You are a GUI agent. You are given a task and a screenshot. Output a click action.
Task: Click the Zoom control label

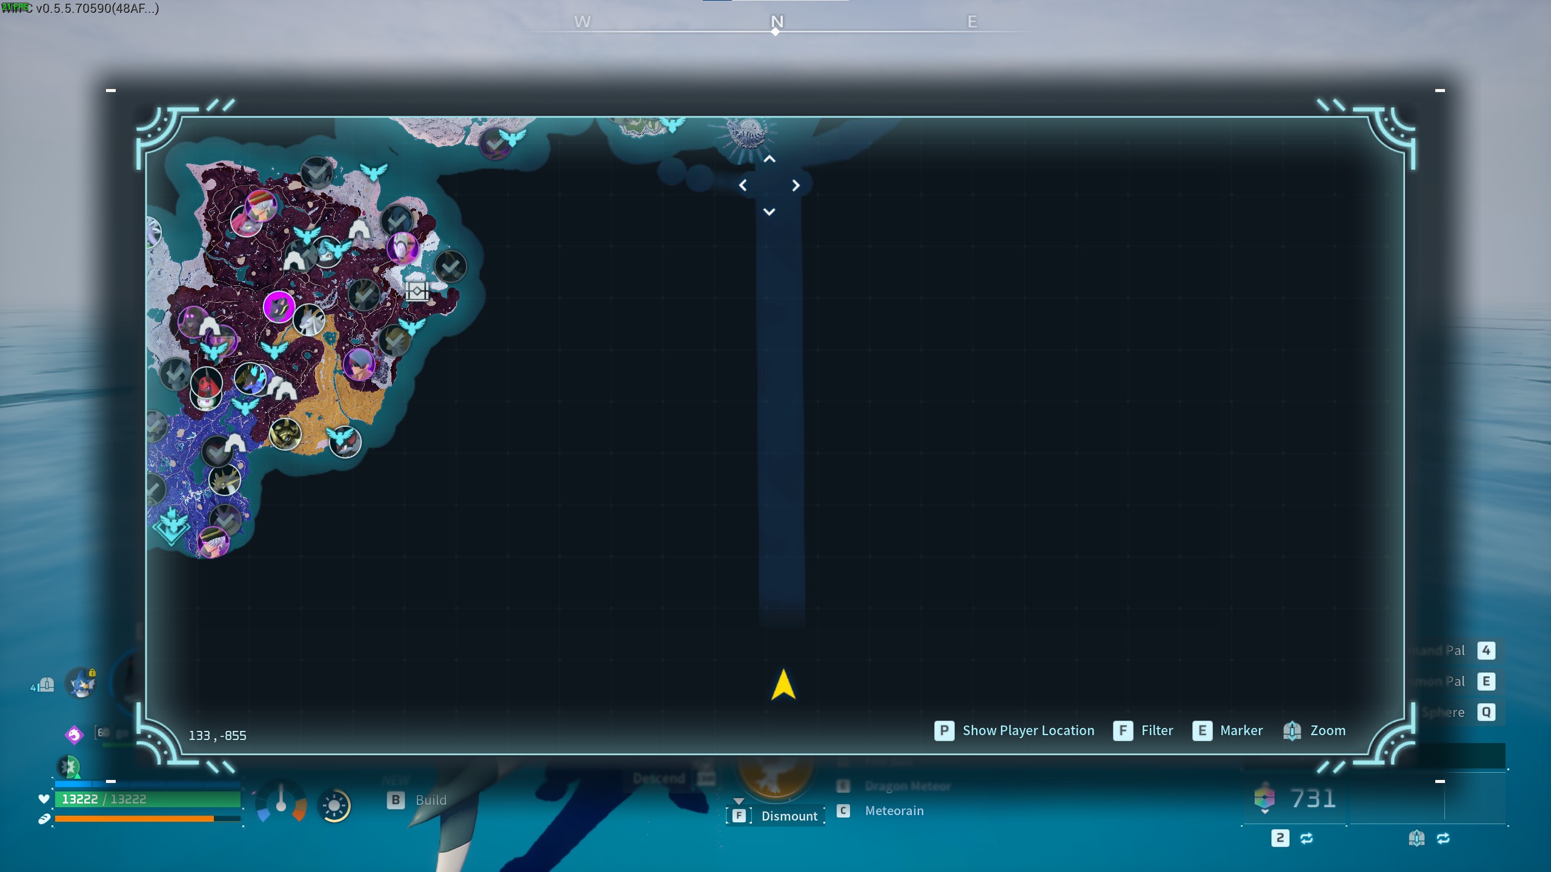[x=1327, y=731]
